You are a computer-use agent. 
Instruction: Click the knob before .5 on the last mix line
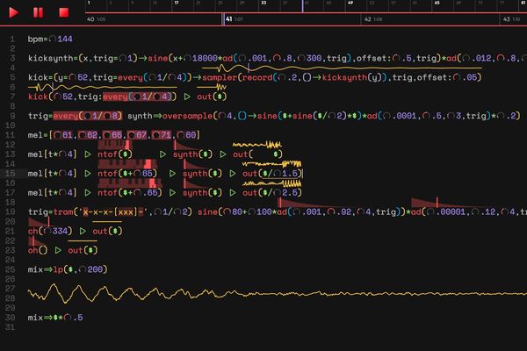click(x=68, y=318)
